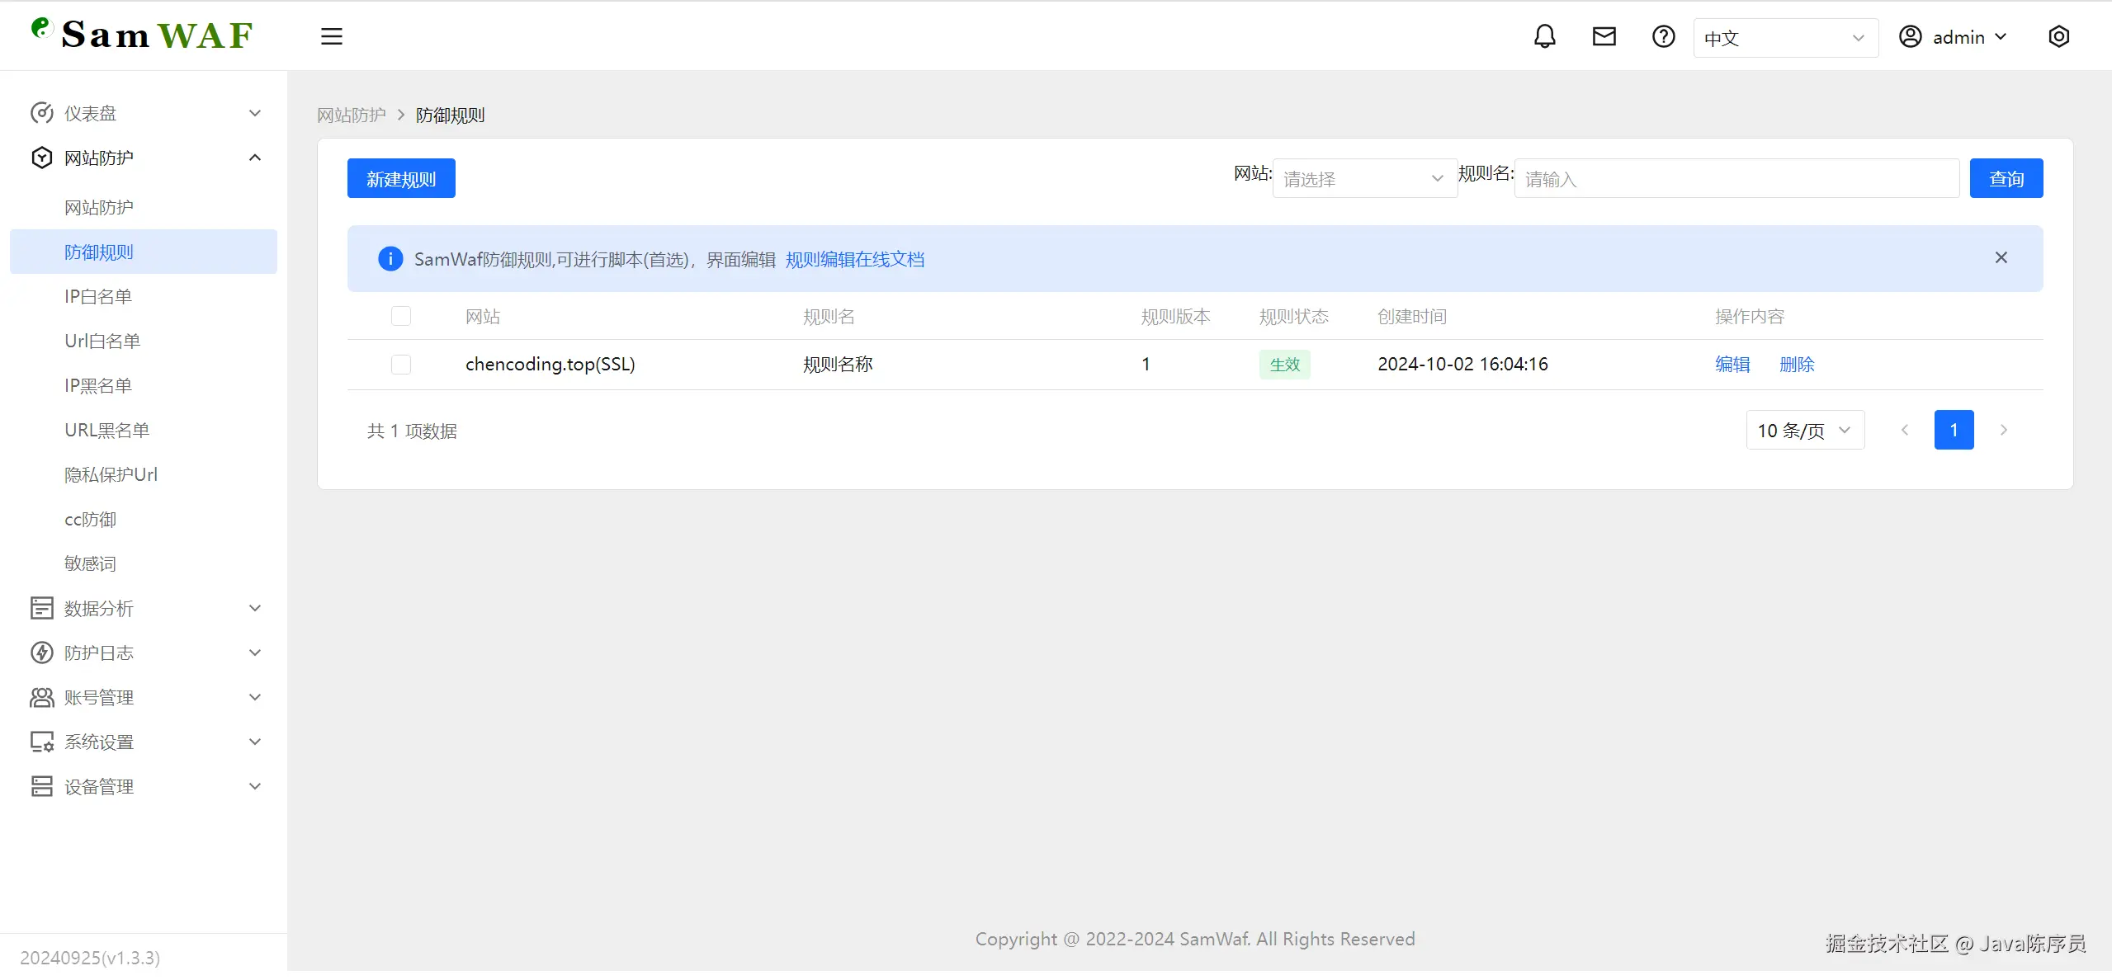Click the help question mark icon
The image size is (2112, 980).
tap(1663, 36)
